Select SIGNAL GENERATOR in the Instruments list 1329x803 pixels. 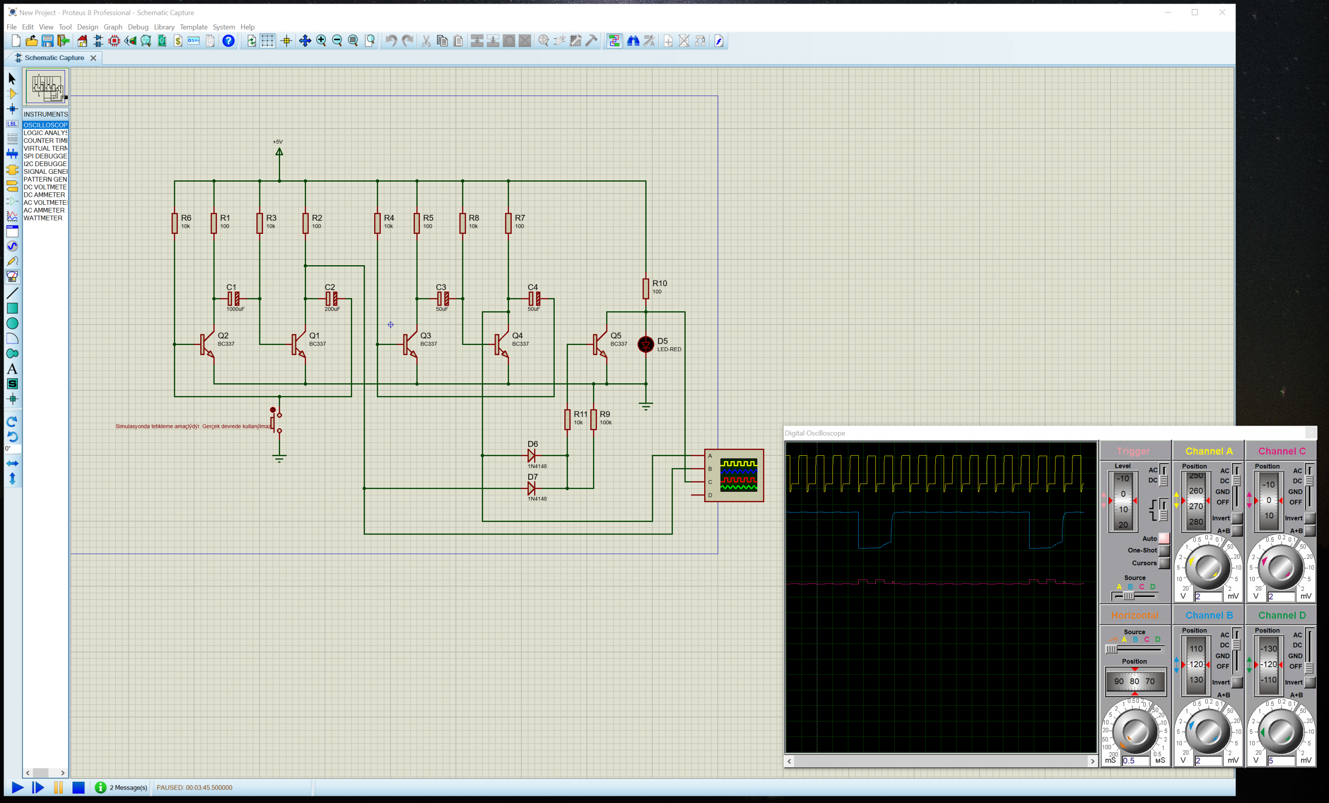point(45,172)
